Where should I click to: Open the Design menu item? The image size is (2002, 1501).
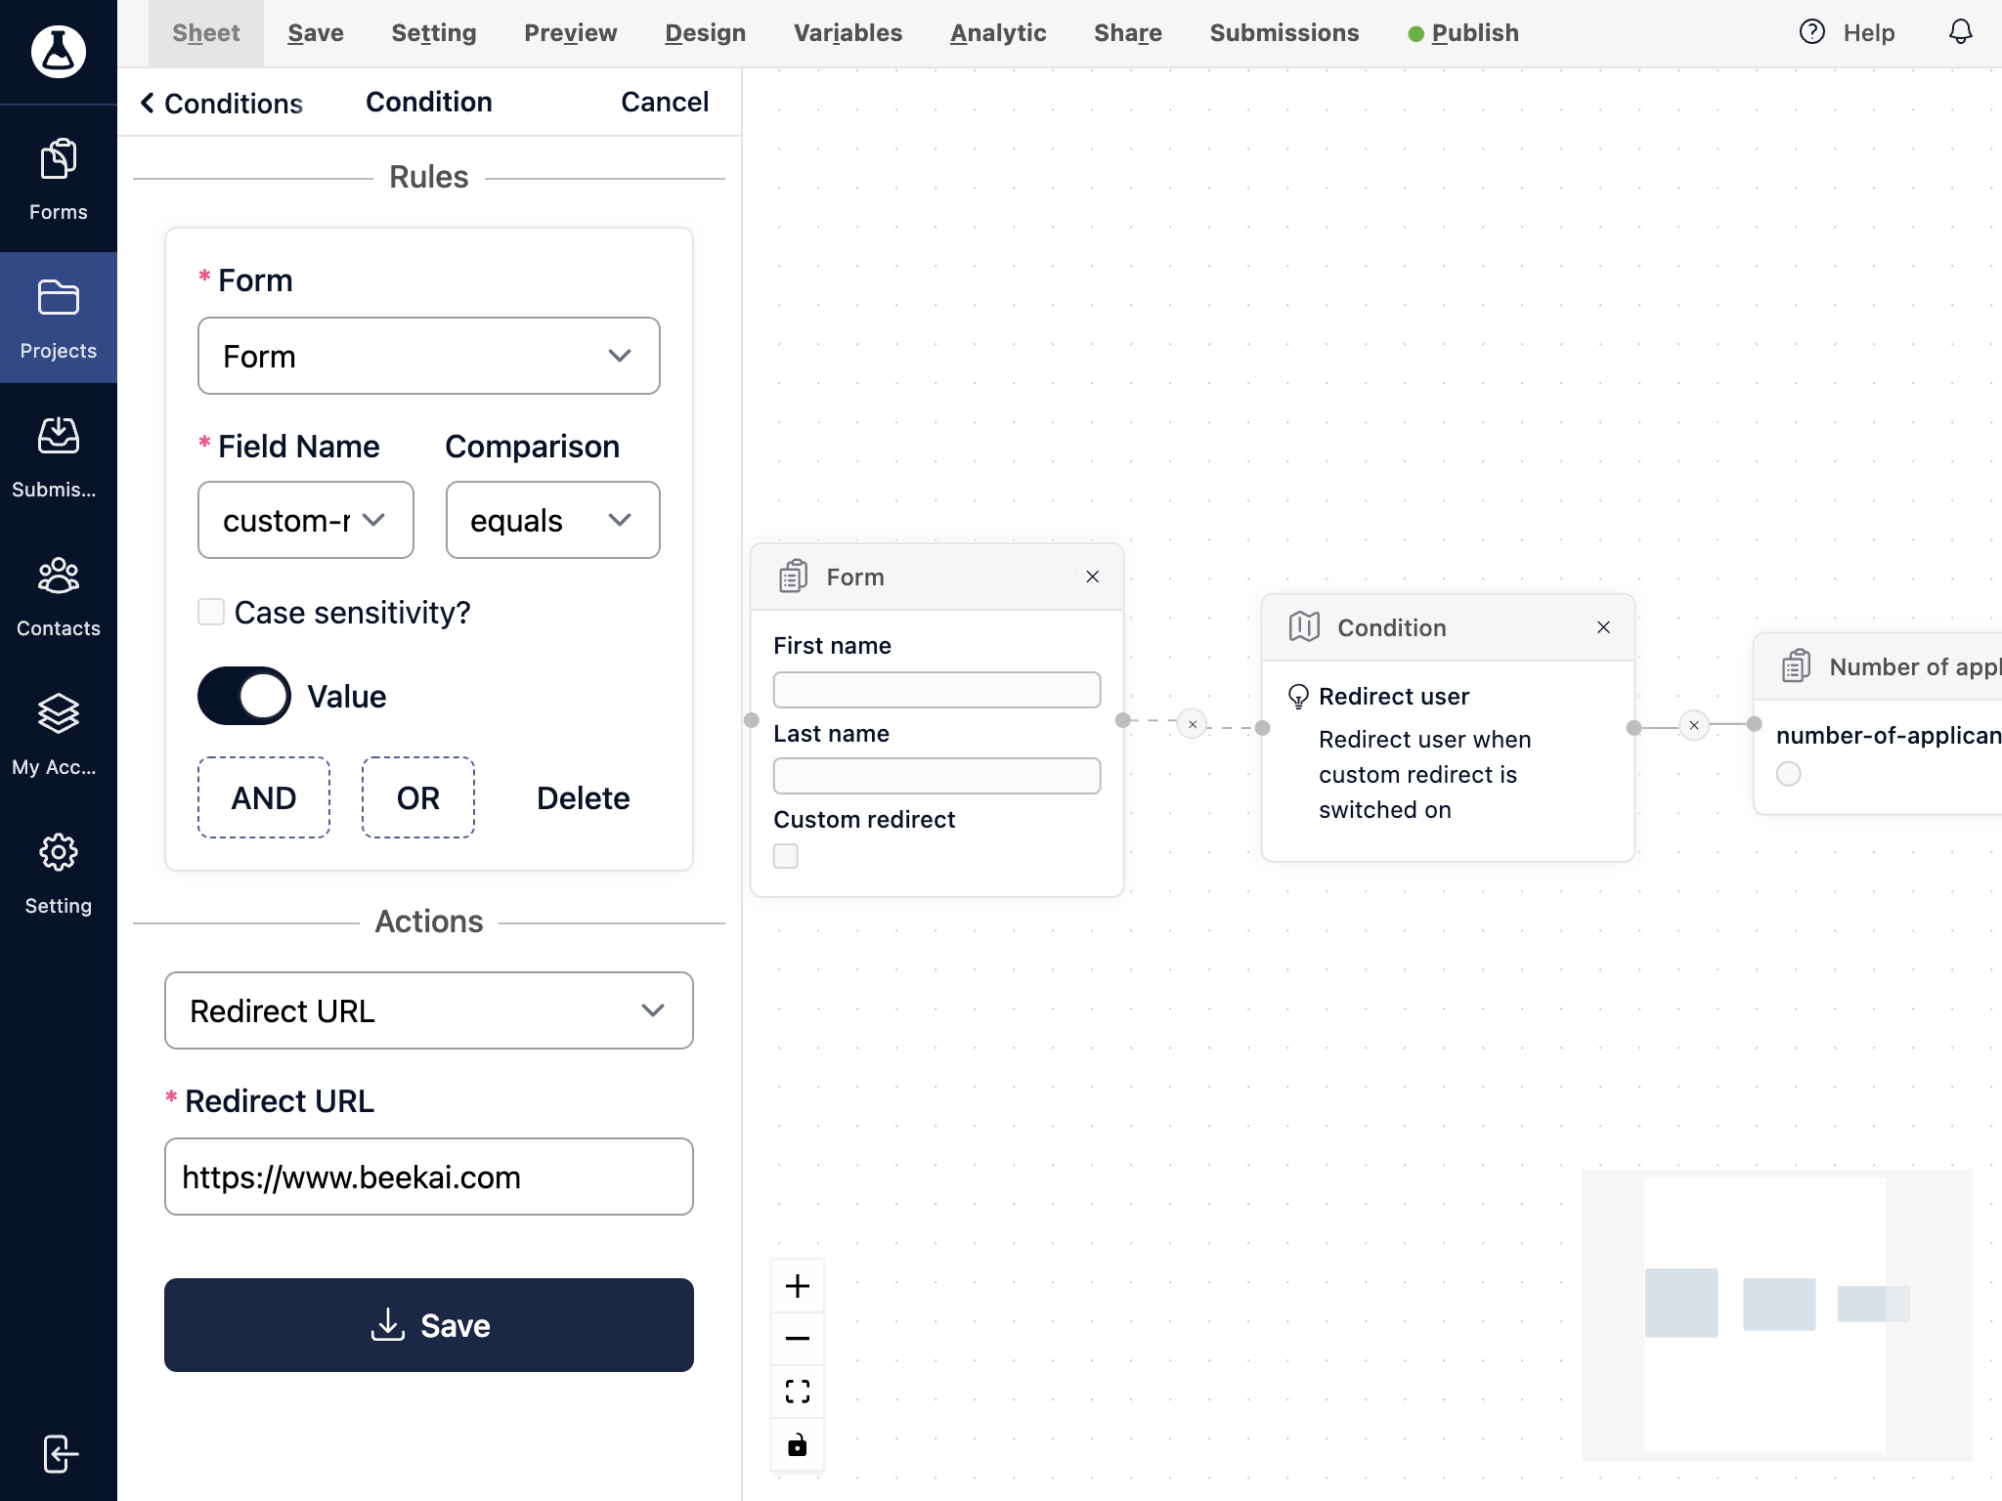[706, 33]
